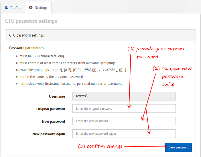The image size is (201, 157).
Task: Click the Username label
Action: [57, 96]
